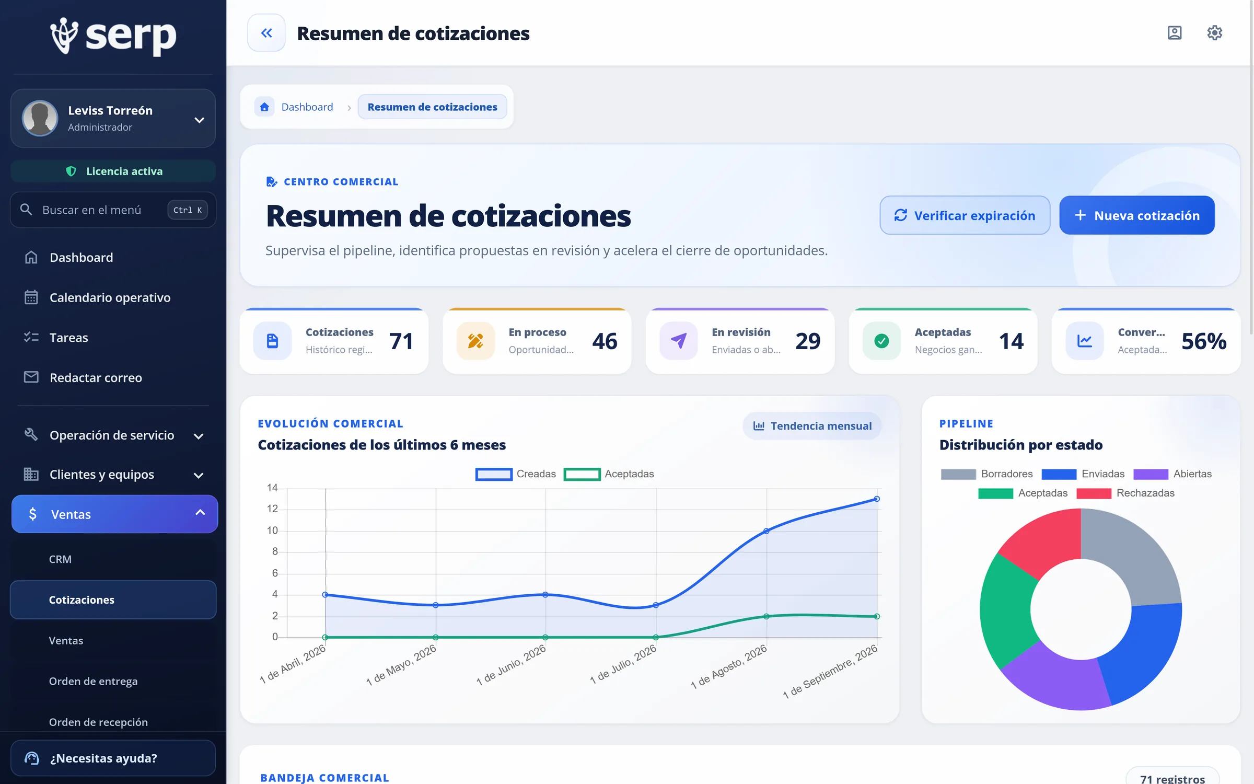Click the Centro Comercial label icon

(x=272, y=181)
